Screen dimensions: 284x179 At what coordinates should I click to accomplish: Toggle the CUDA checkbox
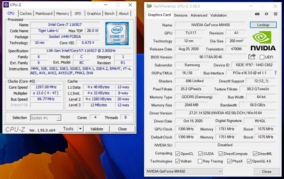coord(201,154)
